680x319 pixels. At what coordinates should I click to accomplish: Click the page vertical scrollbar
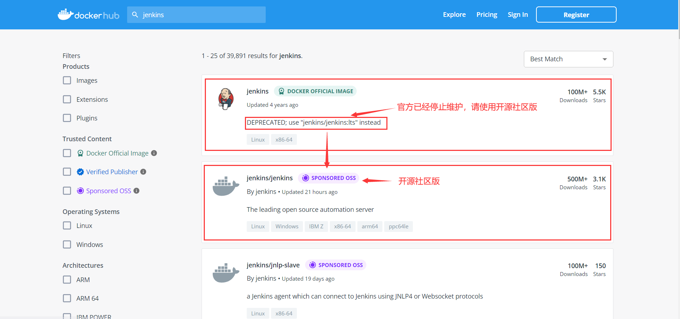click(x=679, y=20)
